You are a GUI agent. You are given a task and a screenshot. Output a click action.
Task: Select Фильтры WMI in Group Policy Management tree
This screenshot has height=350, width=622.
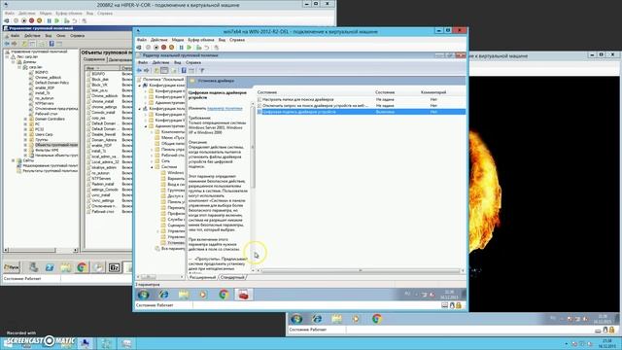click(x=47, y=150)
